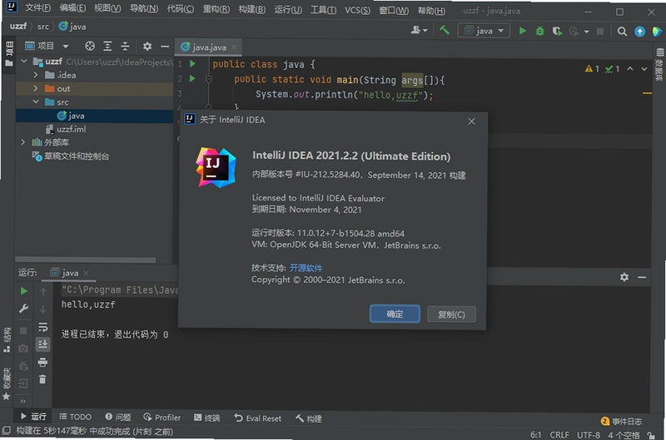The height and width of the screenshot is (440, 666).
Task: Click the locate-in-project target icon
Action: point(90,46)
